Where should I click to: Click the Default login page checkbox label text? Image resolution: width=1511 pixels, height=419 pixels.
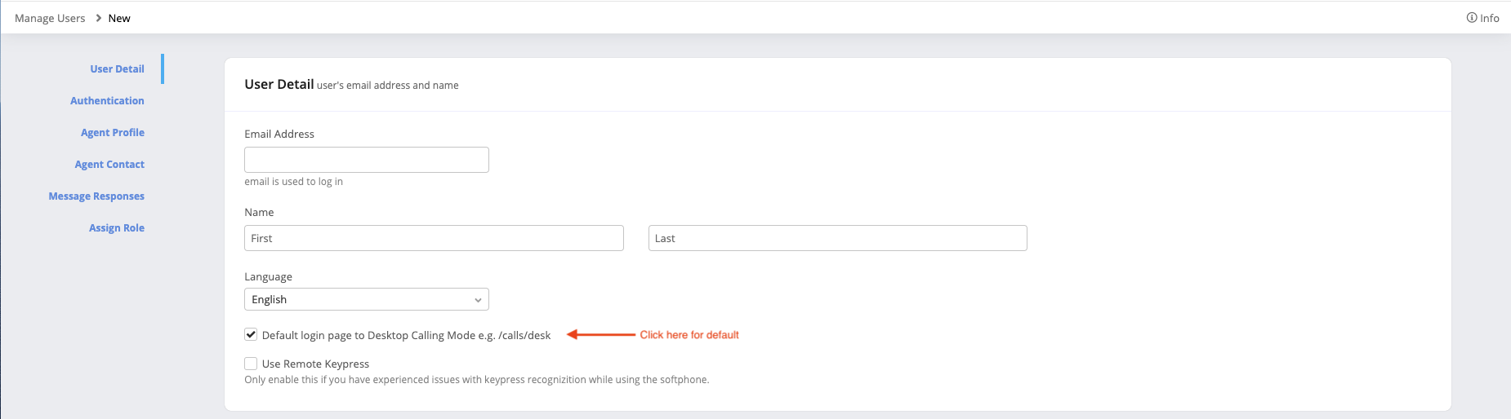coord(406,335)
